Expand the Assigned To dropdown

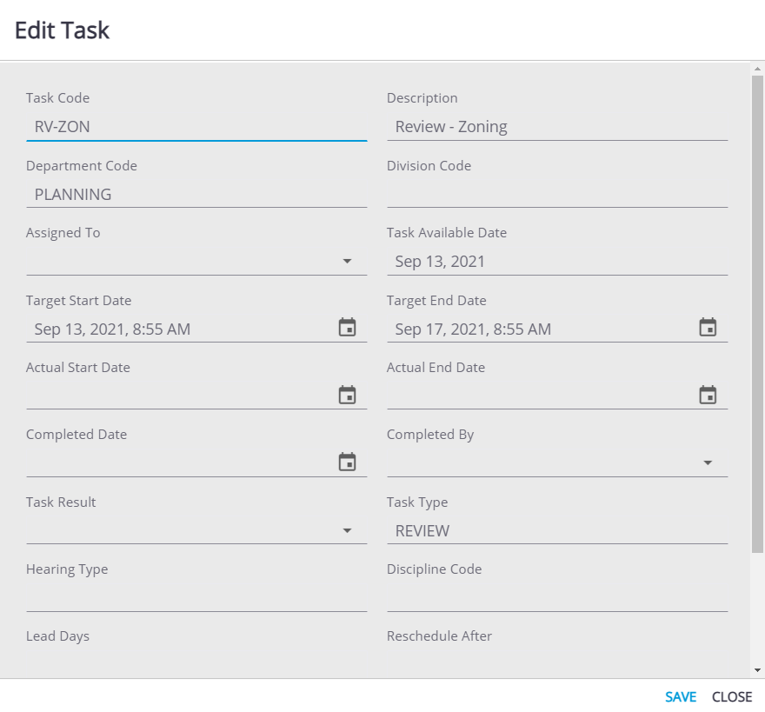pos(347,262)
